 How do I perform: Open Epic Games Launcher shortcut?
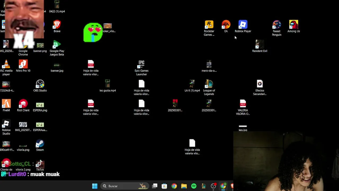click(x=141, y=68)
